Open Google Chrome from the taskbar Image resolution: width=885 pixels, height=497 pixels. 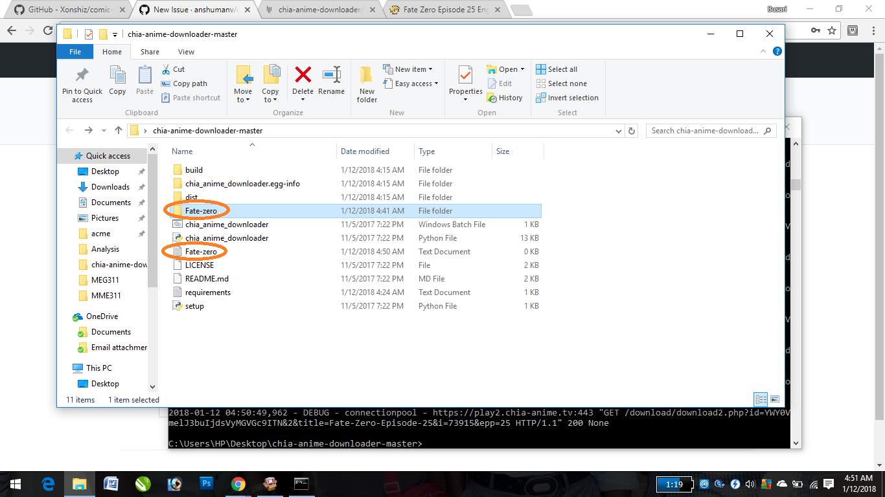(238, 483)
